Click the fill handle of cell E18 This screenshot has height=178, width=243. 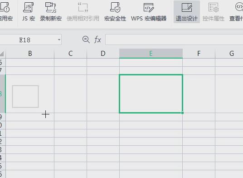click(x=182, y=113)
